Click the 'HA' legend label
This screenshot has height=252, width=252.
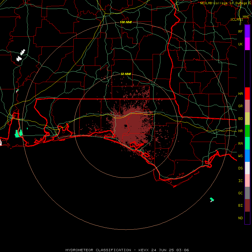[240, 94]
